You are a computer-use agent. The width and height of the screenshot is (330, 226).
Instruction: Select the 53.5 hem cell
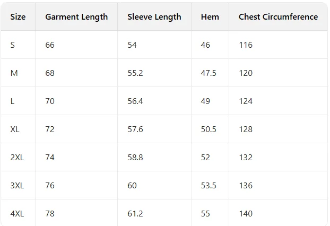tap(209, 186)
